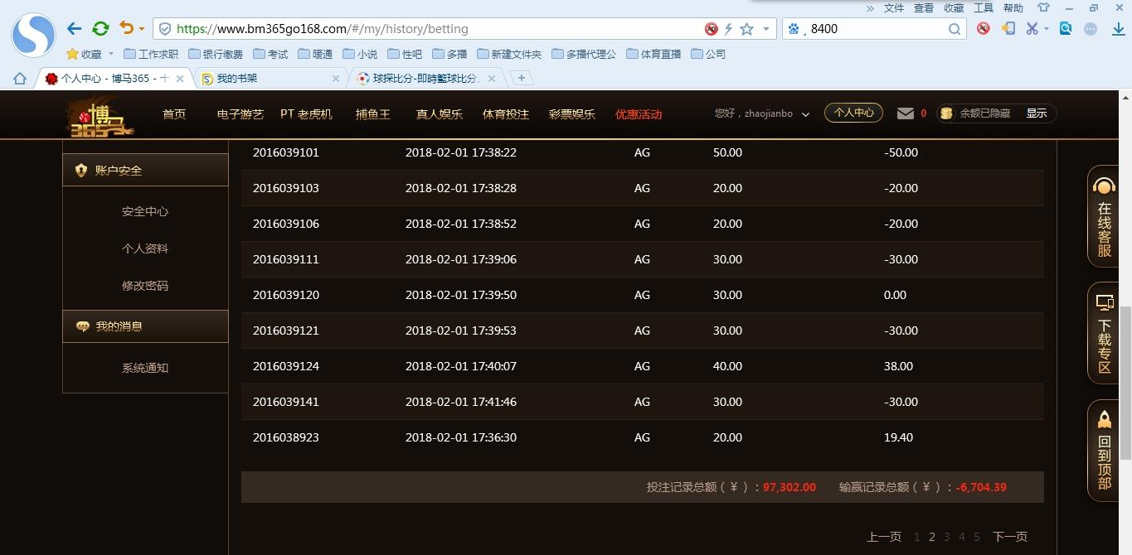Viewport: 1132px width, 555px height.
Task: Click the grey more-extensions dots icon
Action: pos(1091,28)
